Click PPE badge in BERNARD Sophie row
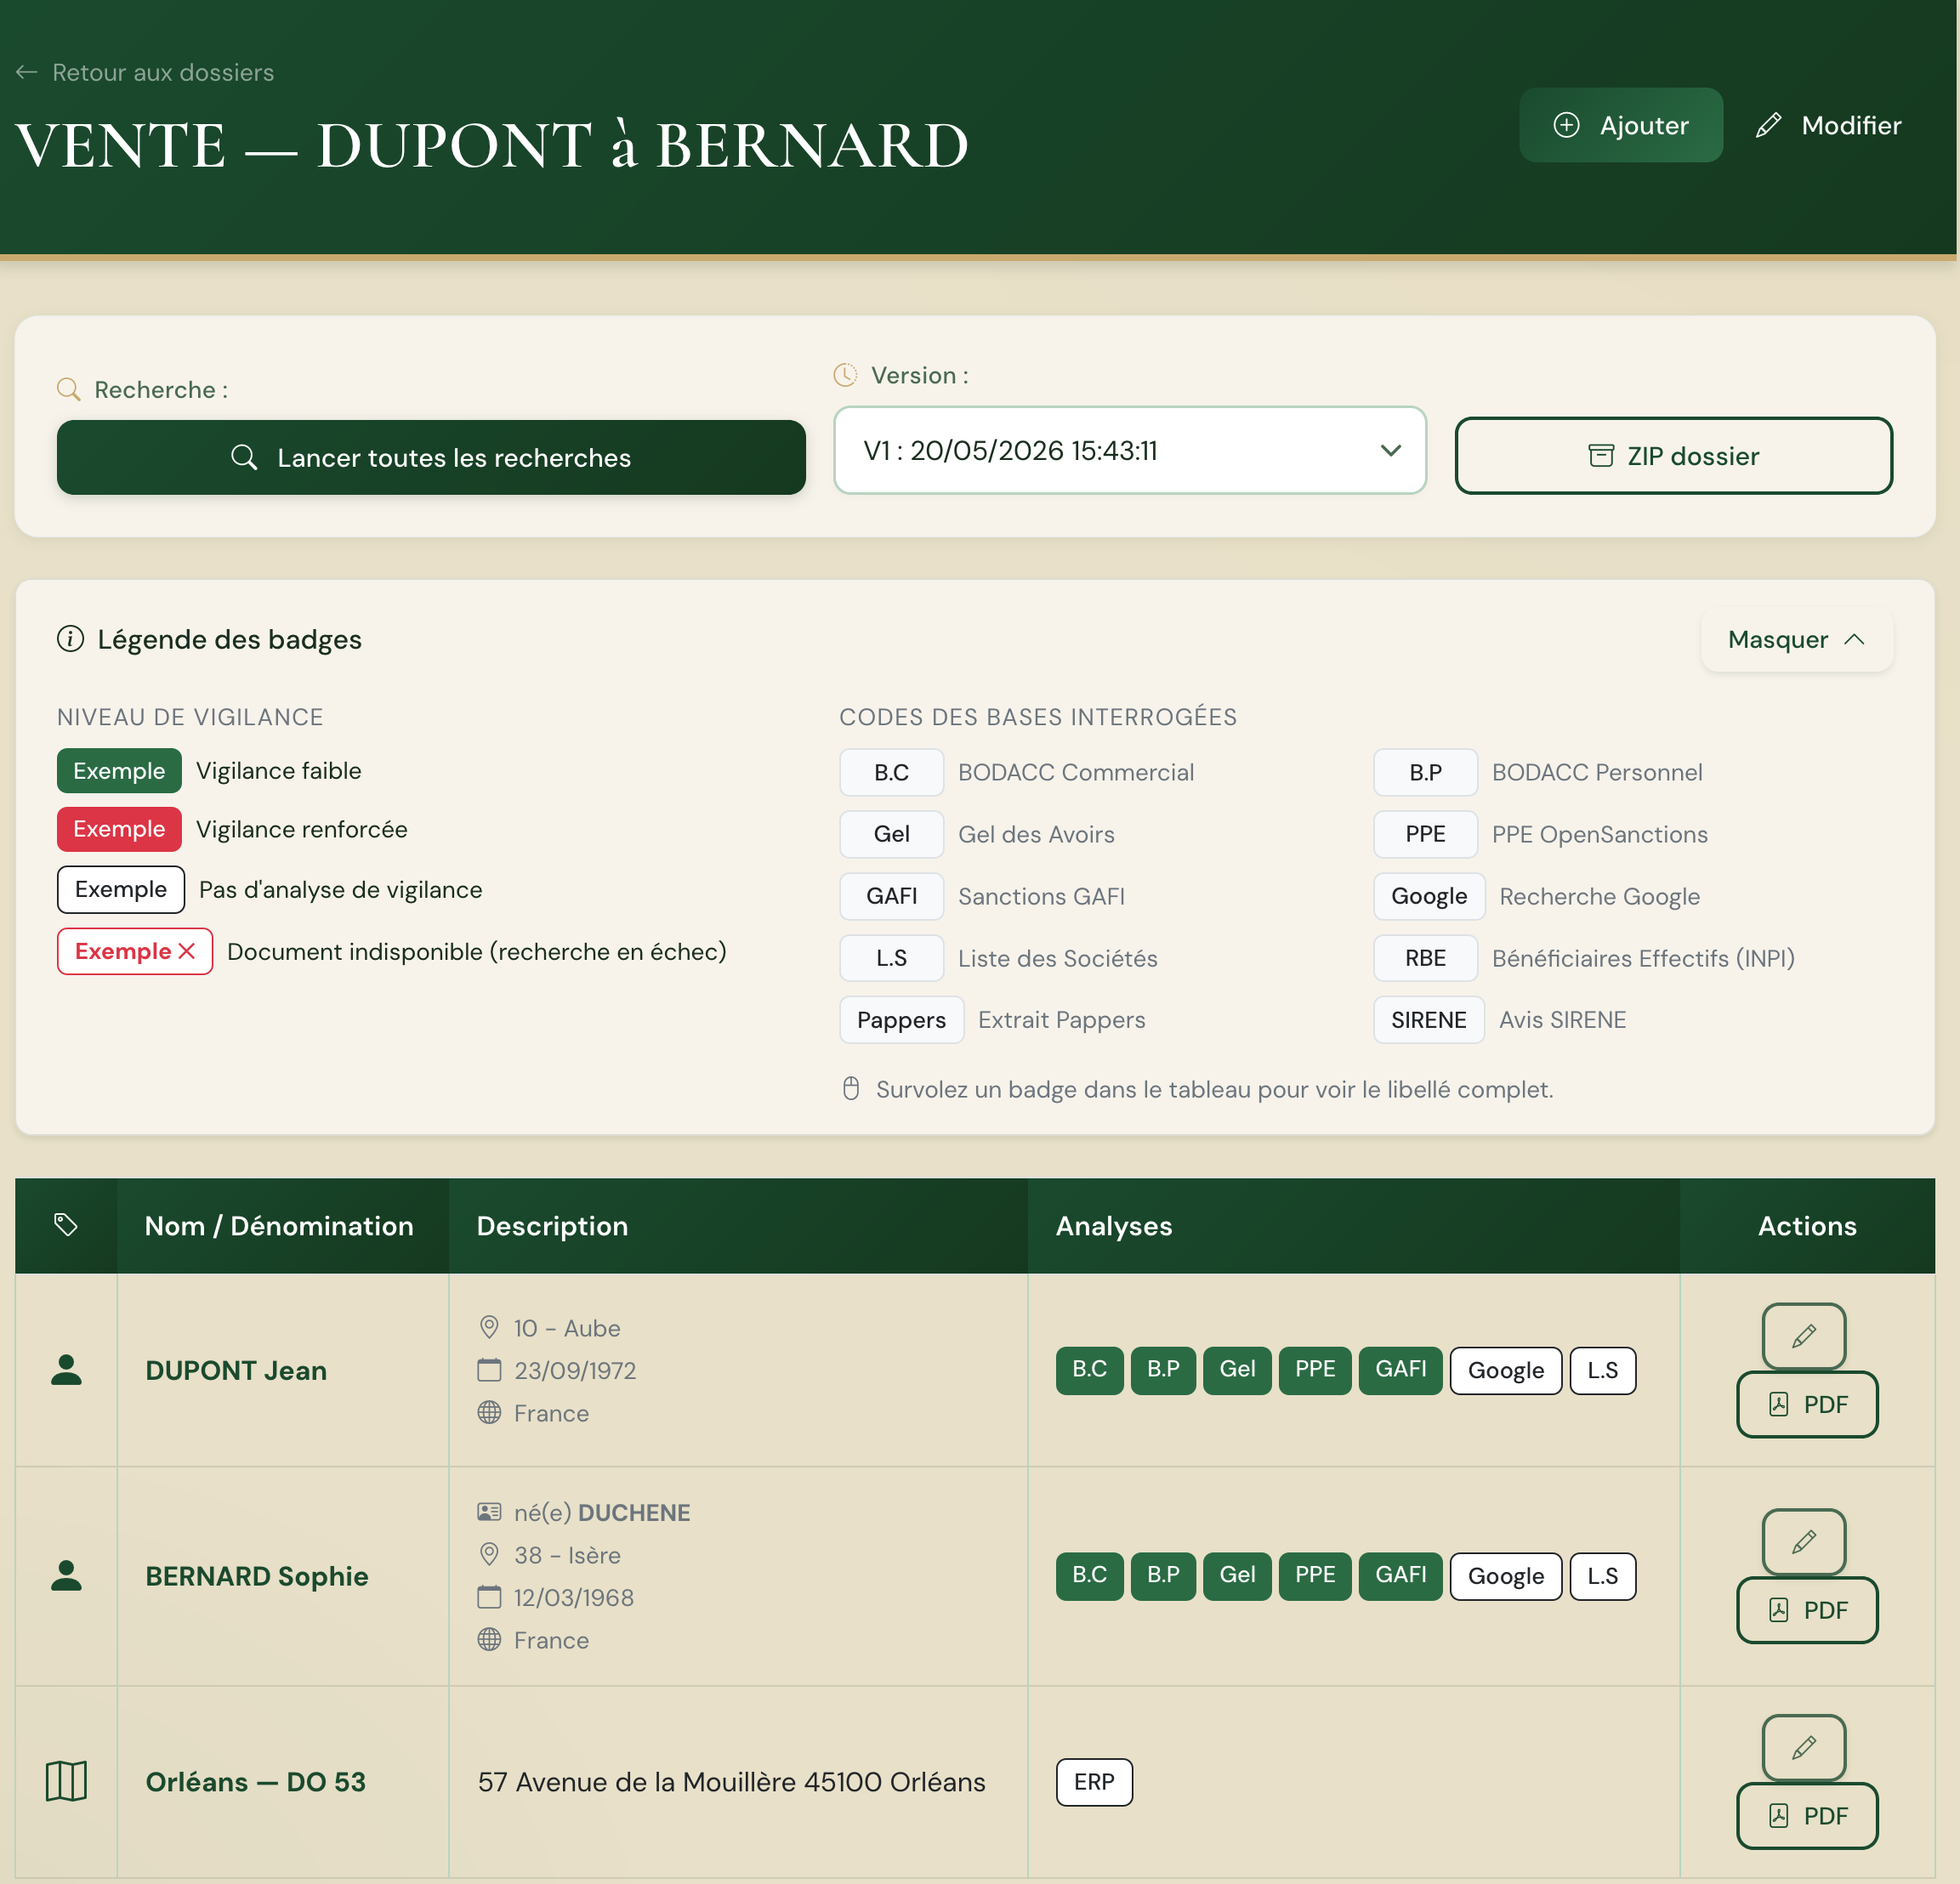This screenshot has height=1884, width=1960. (x=1315, y=1575)
